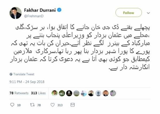
Task: Open the tweet options chevron menu
Action: (148, 13)
